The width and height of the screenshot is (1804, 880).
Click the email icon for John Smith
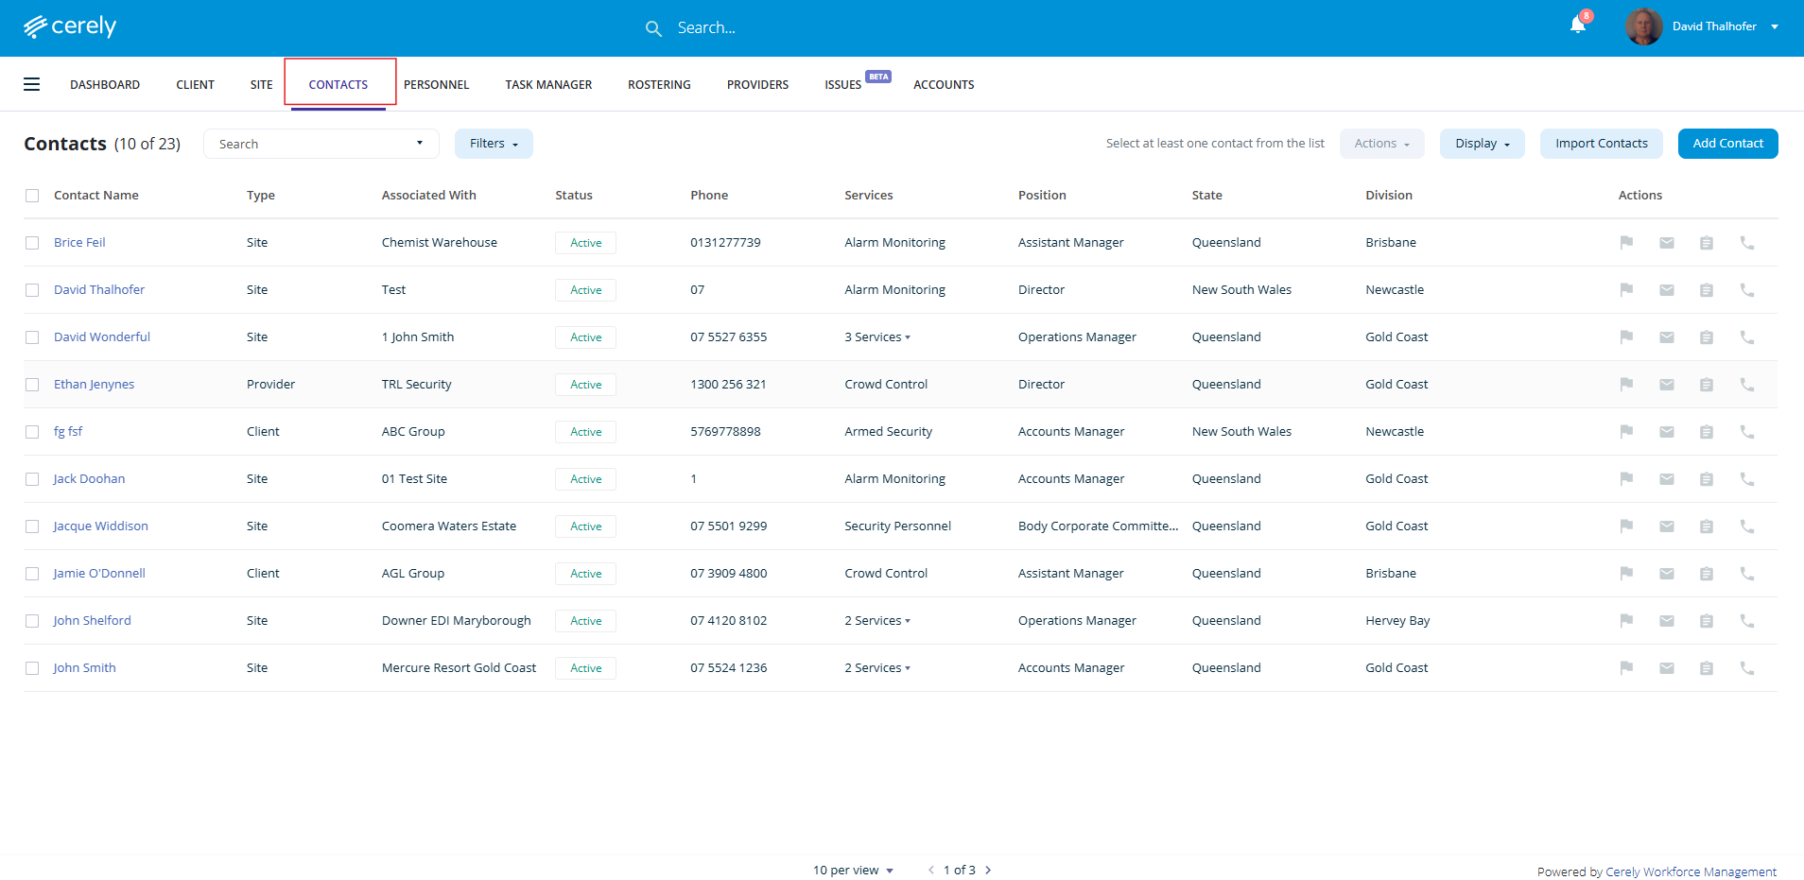[x=1666, y=668]
